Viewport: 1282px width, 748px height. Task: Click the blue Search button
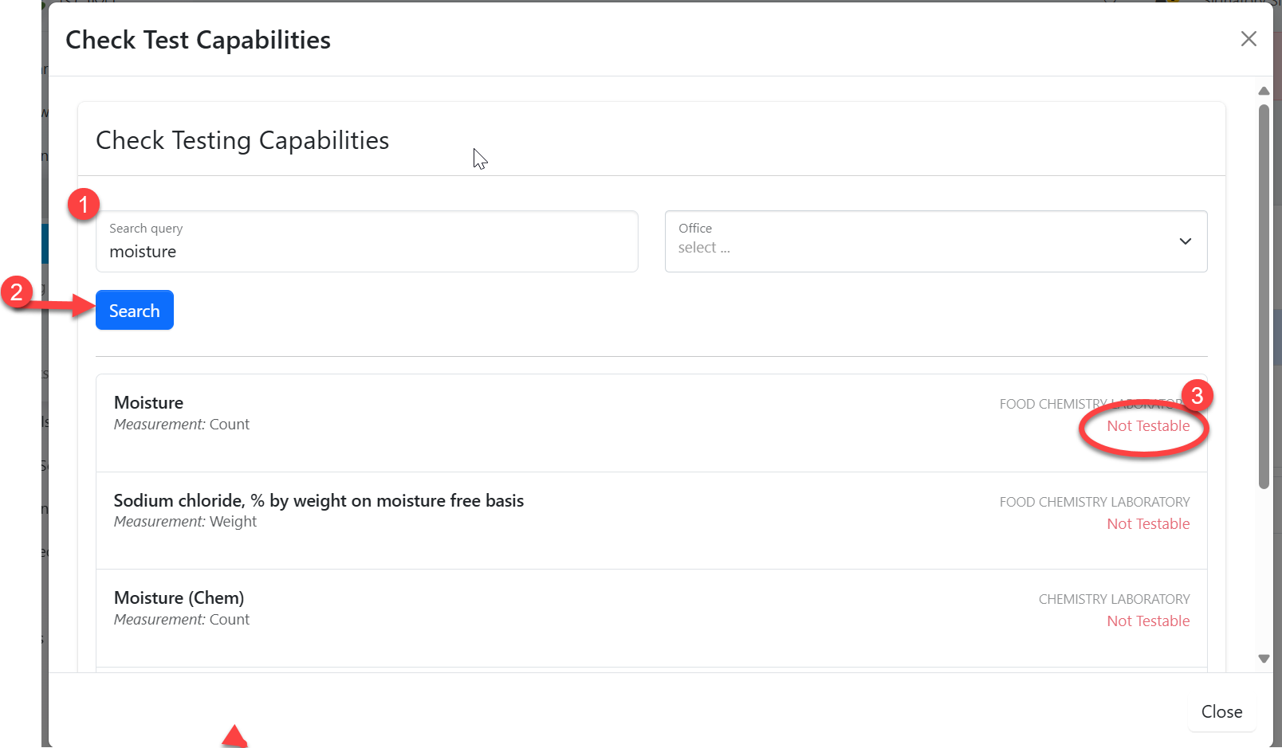(x=135, y=311)
